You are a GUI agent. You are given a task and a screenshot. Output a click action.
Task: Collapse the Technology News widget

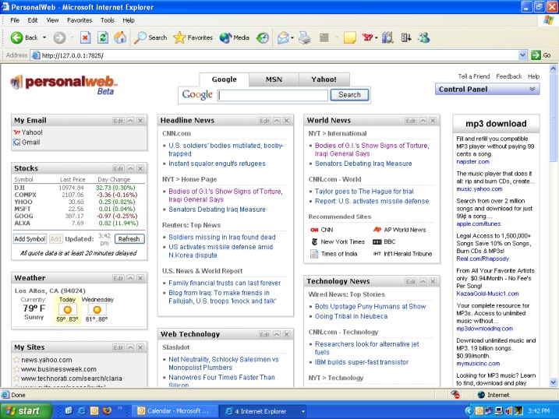423,282
